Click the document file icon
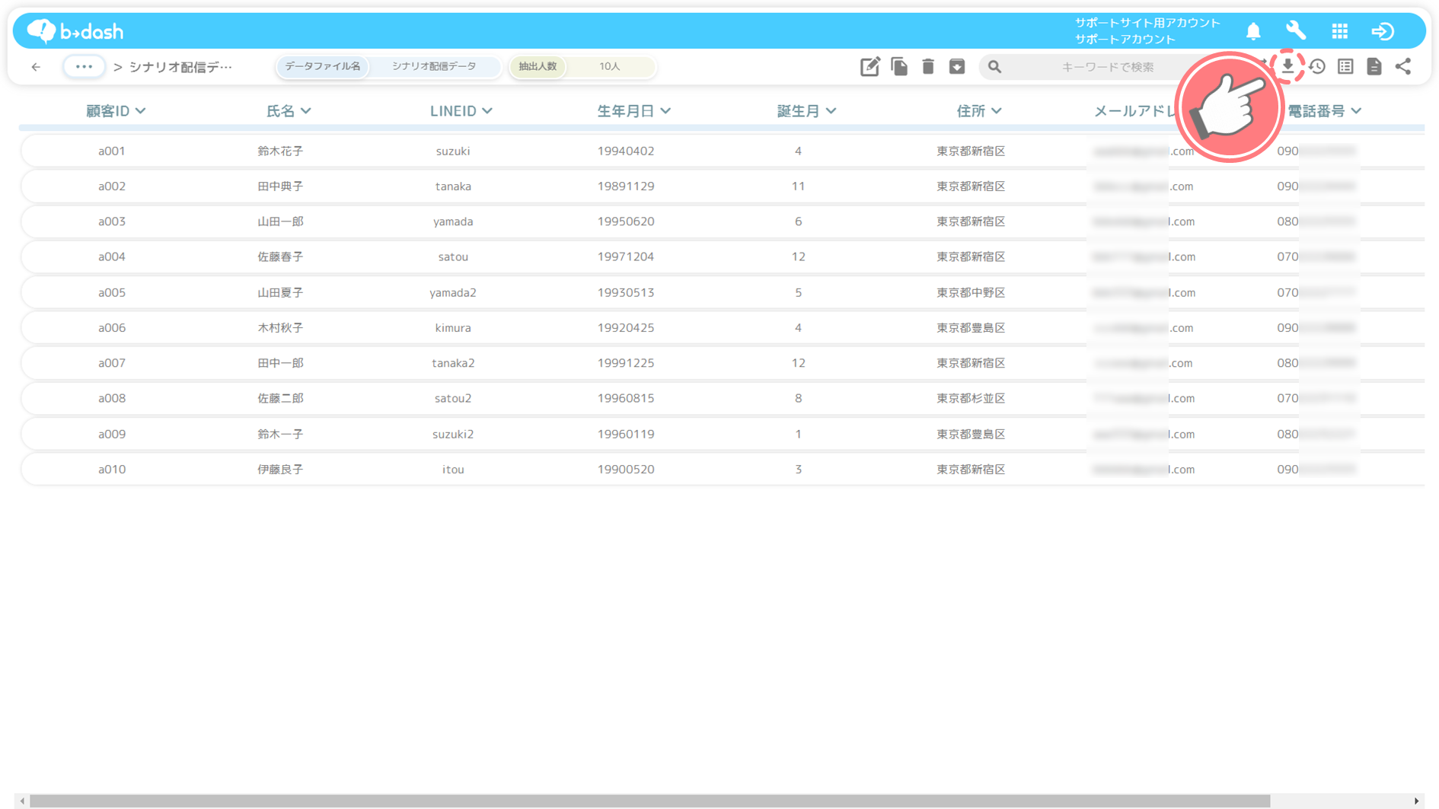 1374,67
